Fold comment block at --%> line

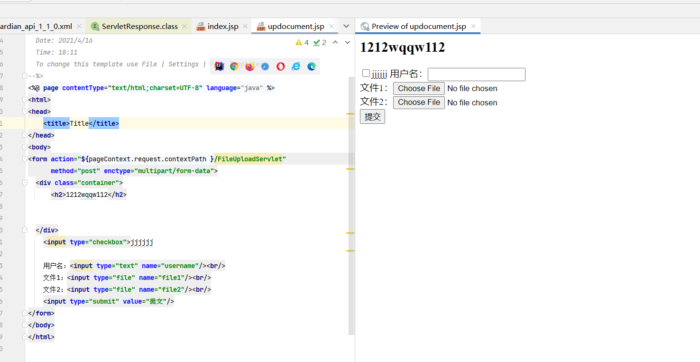click(x=25, y=76)
